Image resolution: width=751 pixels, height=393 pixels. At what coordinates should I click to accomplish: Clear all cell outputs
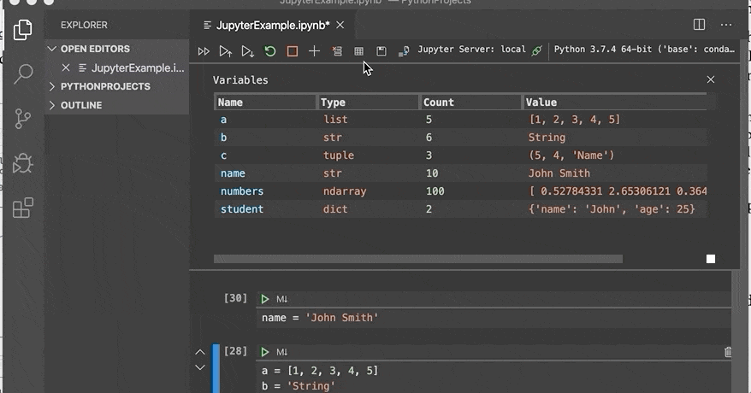(x=337, y=51)
